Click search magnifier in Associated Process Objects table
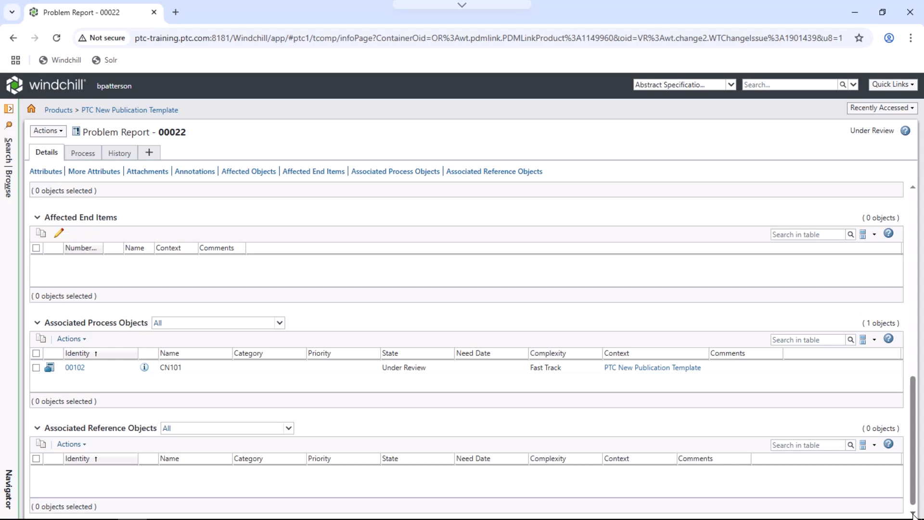Viewport: 924px width, 520px height. 851,340
